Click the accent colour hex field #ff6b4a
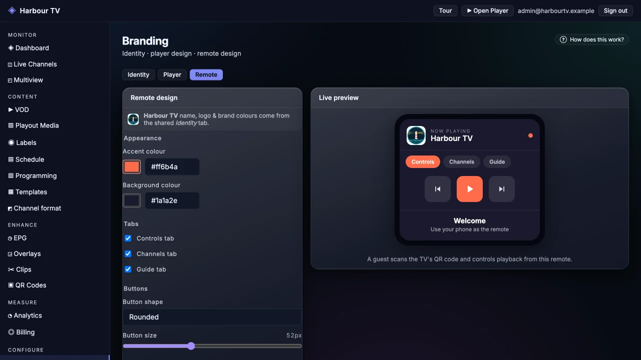Viewport: 641px width, 360px height. click(x=172, y=167)
